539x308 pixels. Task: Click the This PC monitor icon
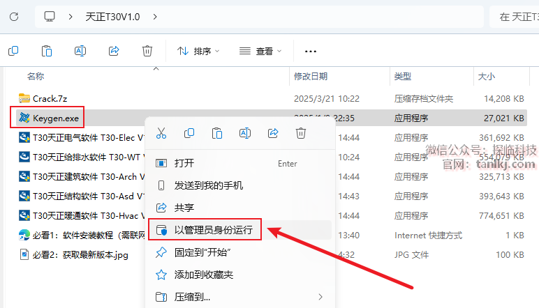[50, 17]
